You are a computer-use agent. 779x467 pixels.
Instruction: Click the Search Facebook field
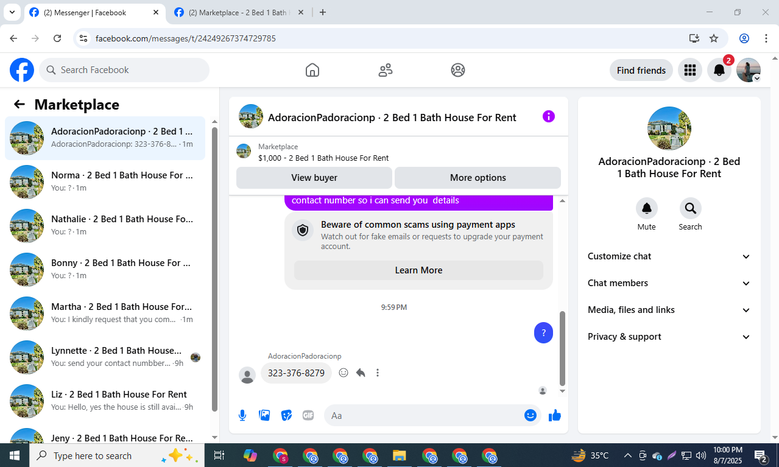tap(124, 70)
